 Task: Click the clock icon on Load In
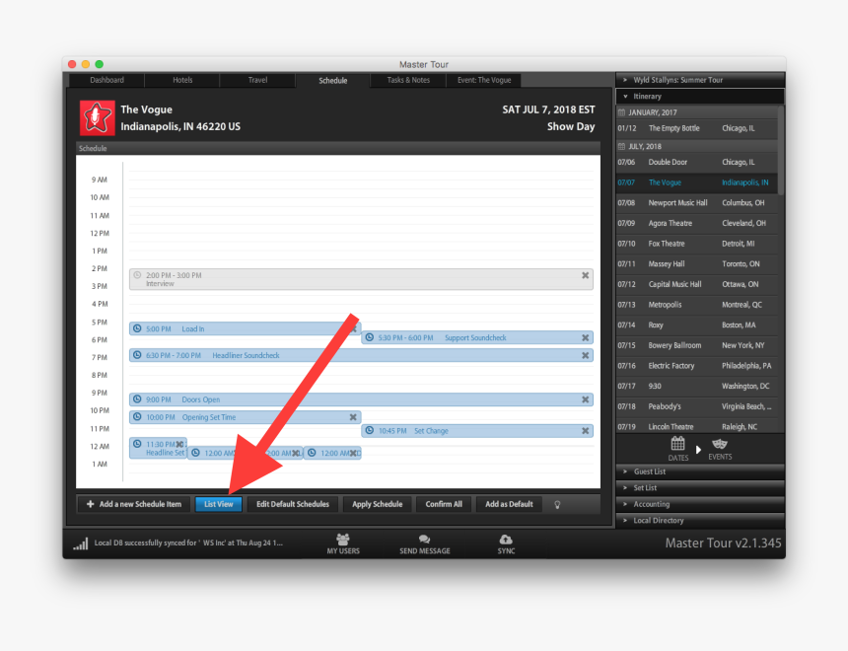pos(137,328)
